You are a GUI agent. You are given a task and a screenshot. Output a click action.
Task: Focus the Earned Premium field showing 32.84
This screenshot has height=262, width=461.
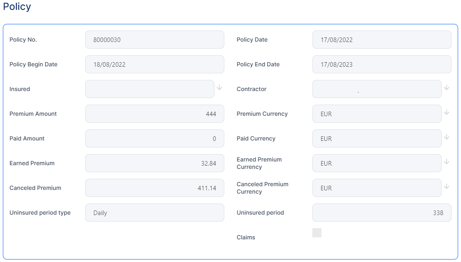click(x=154, y=163)
